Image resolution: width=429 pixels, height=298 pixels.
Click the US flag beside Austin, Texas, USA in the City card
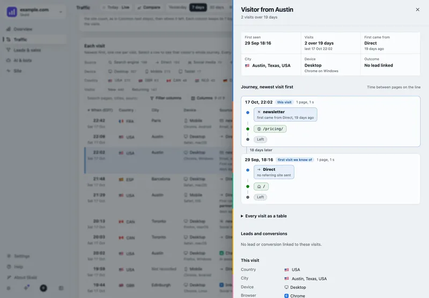click(x=247, y=65)
